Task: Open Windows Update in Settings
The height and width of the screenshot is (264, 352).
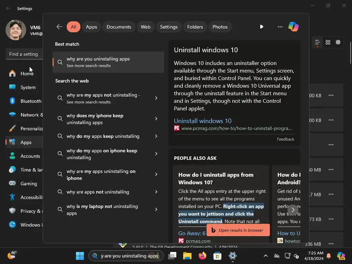Action: click(25, 225)
